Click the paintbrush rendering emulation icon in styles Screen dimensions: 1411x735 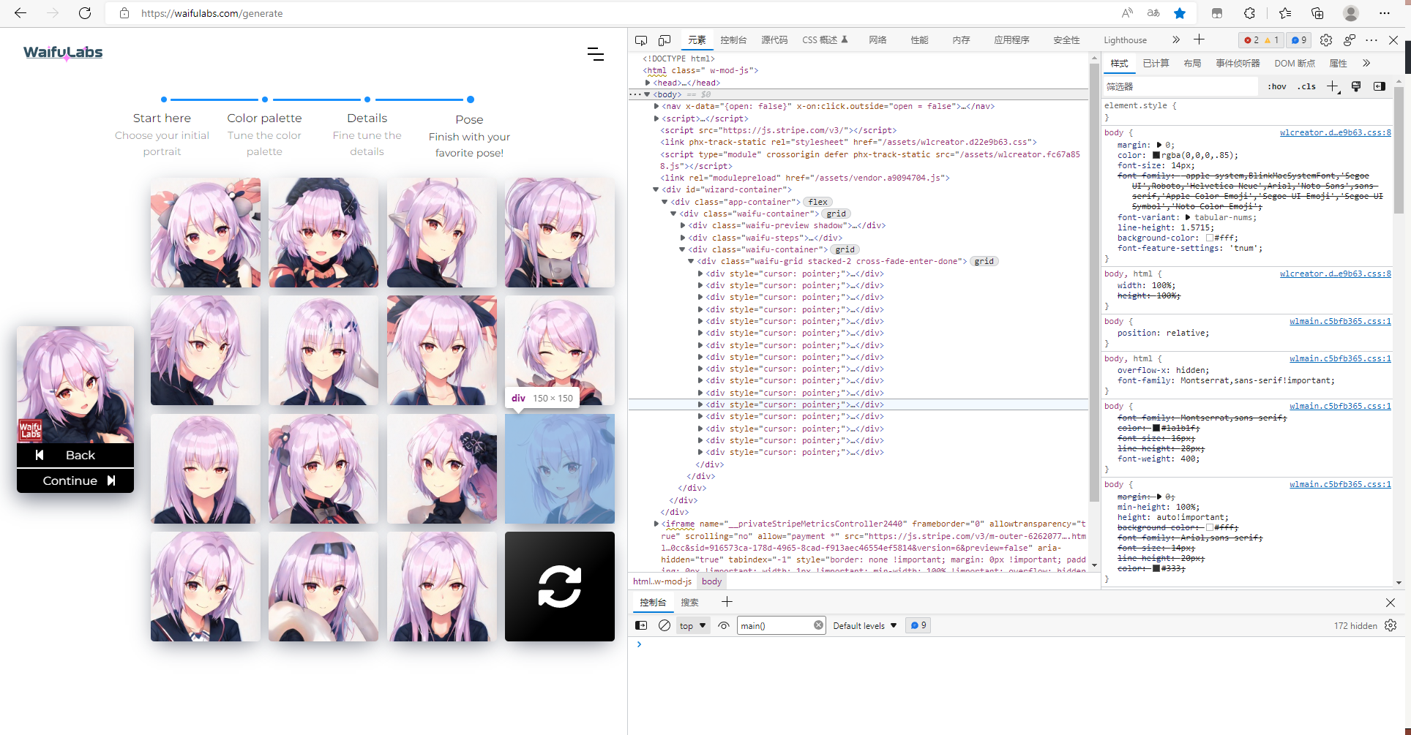1356,86
